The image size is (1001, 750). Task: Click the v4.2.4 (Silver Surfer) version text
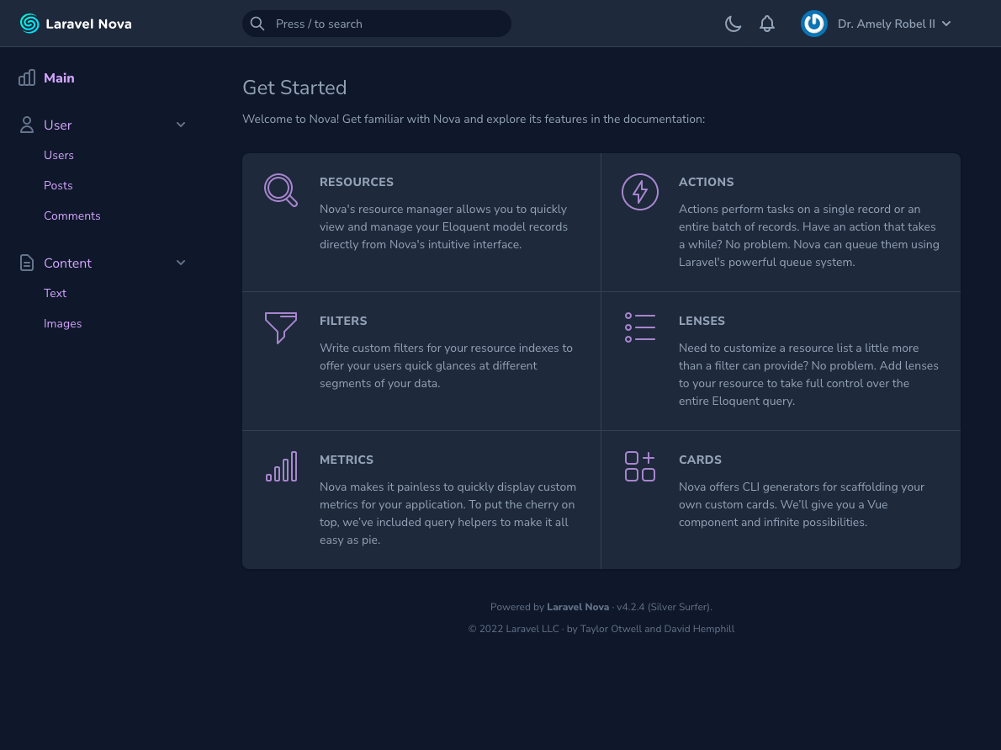[664, 607]
